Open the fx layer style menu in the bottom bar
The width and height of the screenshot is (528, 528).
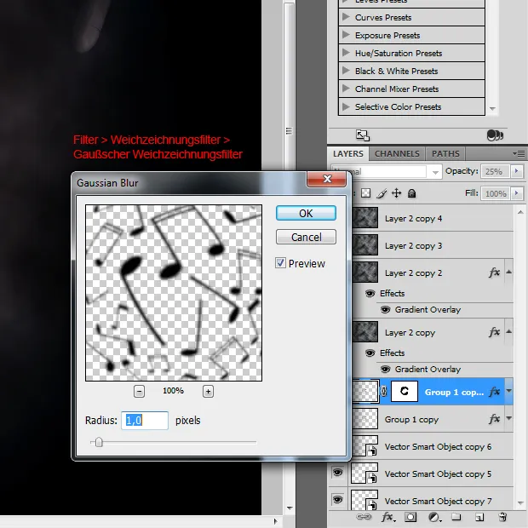click(387, 517)
